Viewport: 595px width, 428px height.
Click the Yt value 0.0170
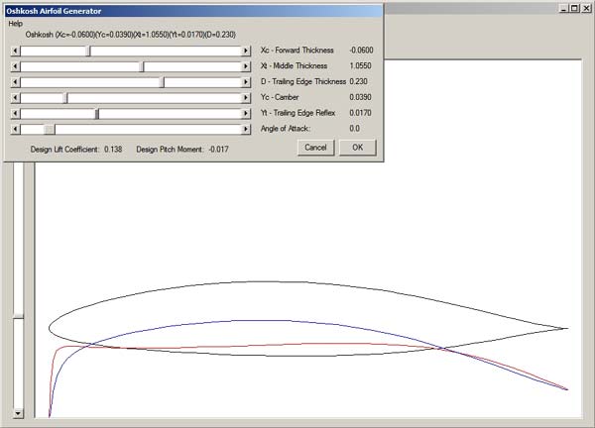361,113
